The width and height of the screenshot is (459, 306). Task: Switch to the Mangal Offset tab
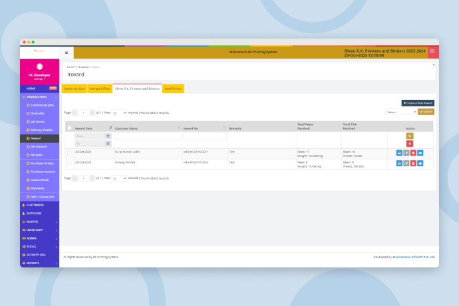point(100,88)
